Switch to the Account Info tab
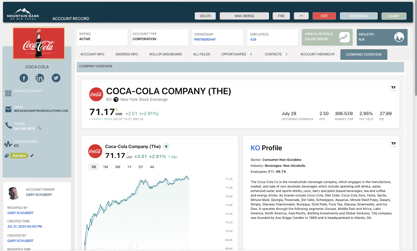This screenshot has height=251, width=417. [92, 54]
